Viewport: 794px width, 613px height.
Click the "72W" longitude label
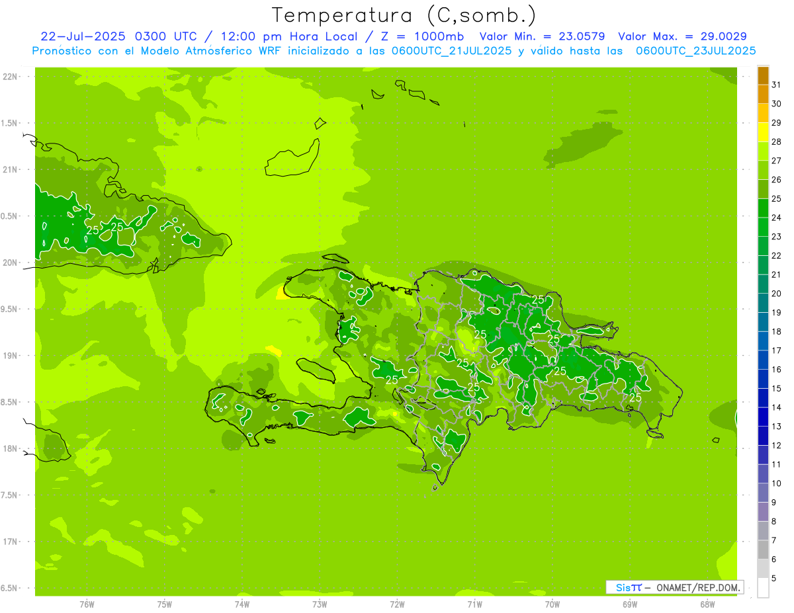398,604
